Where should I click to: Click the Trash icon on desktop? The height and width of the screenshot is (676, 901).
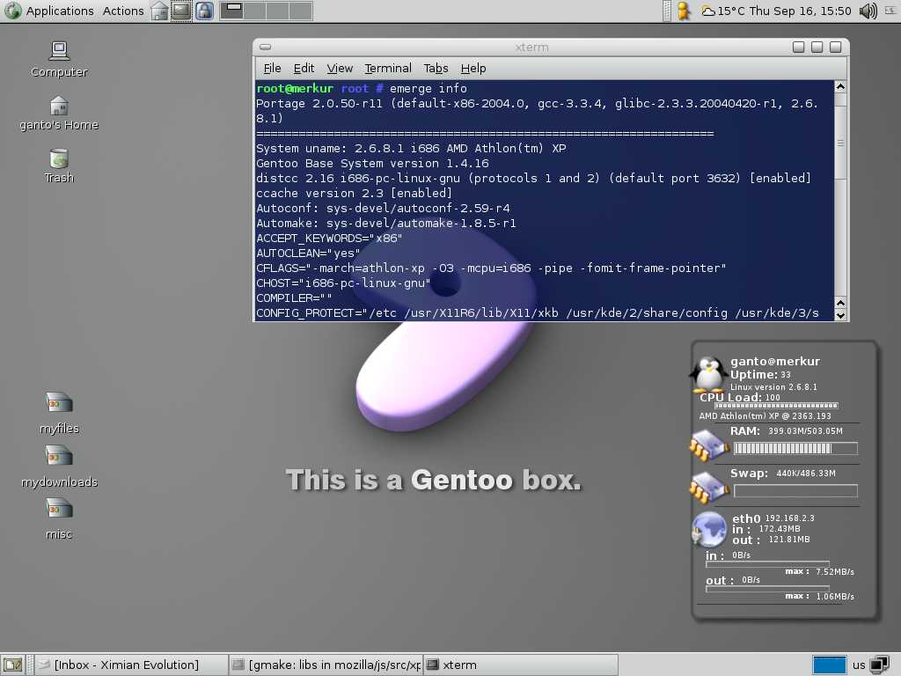pos(59,159)
